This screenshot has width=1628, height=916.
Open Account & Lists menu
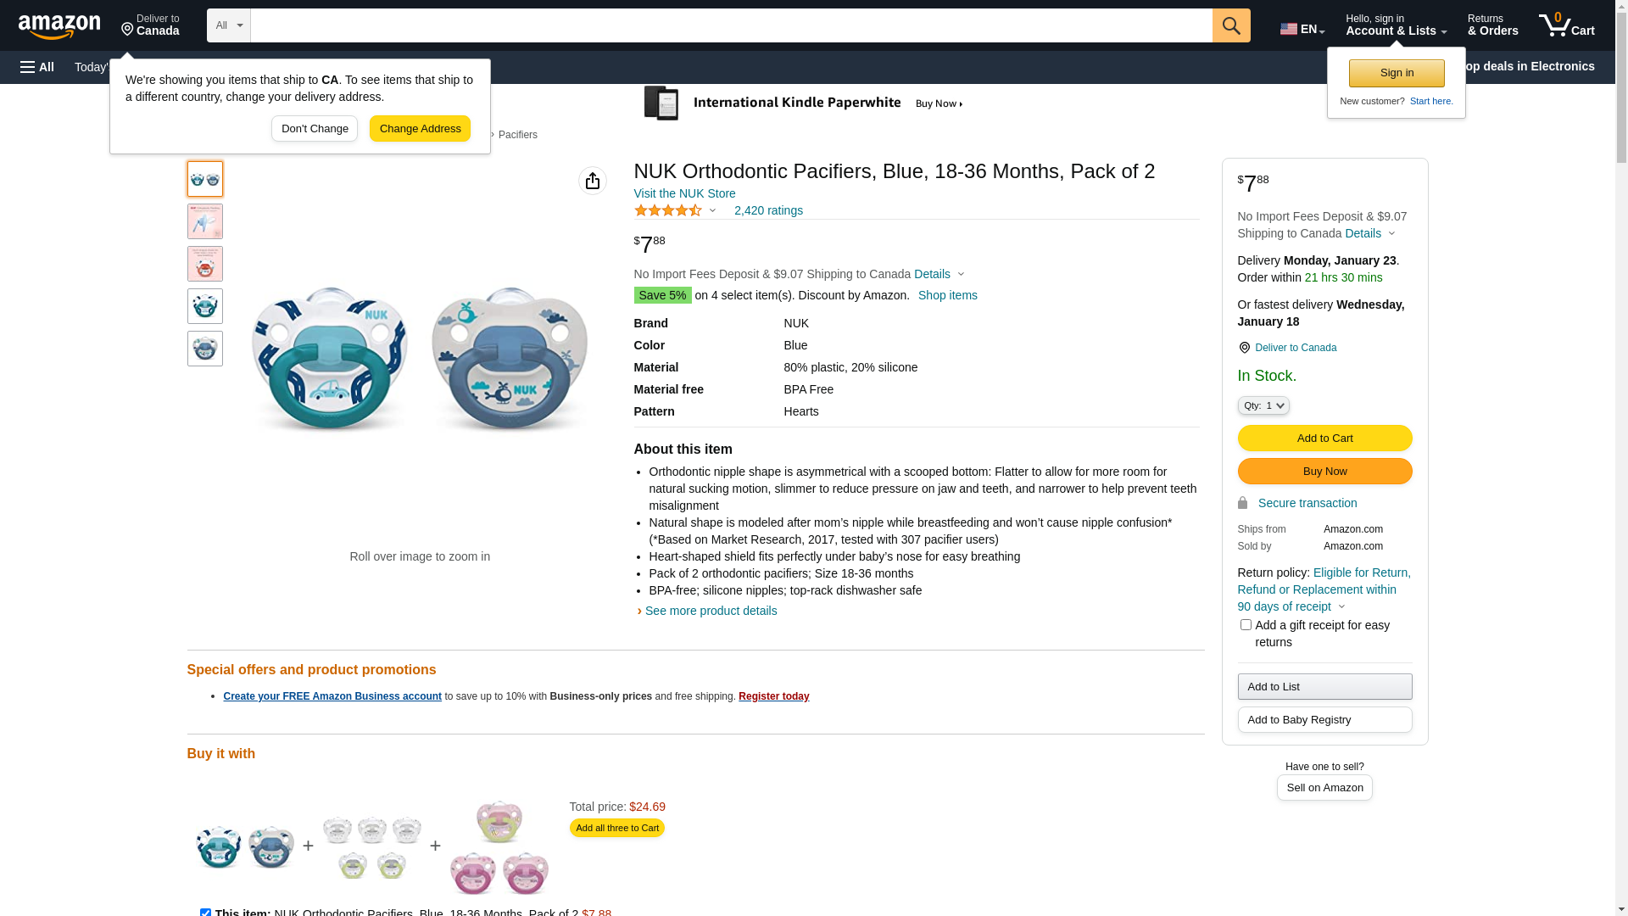tap(1396, 25)
